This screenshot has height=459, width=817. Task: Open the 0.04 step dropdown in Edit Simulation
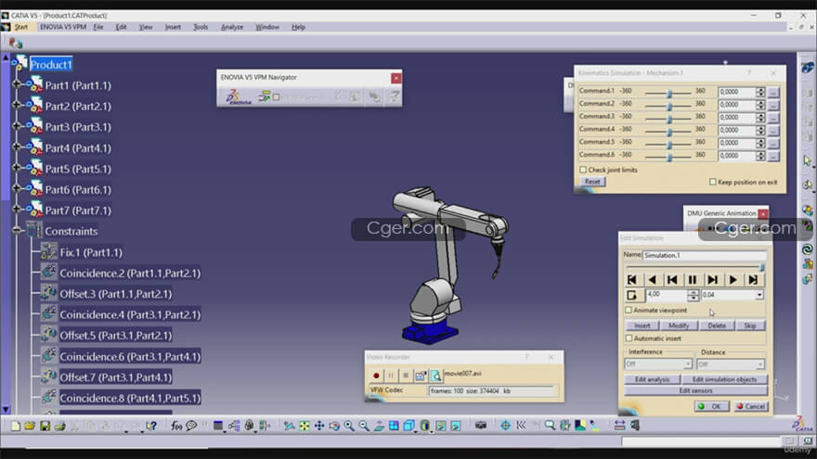point(759,295)
